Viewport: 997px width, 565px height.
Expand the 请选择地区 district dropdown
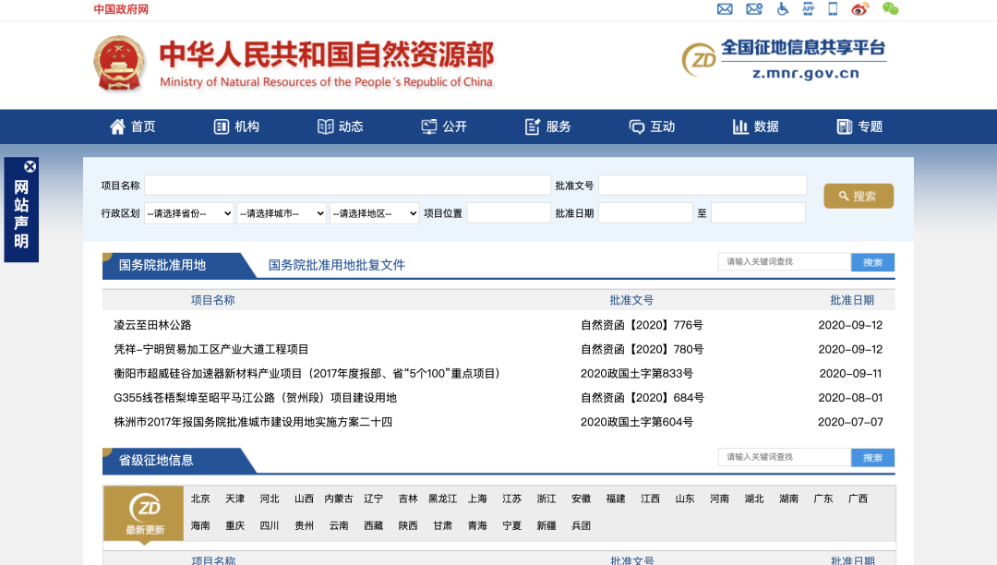coord(374,212)
